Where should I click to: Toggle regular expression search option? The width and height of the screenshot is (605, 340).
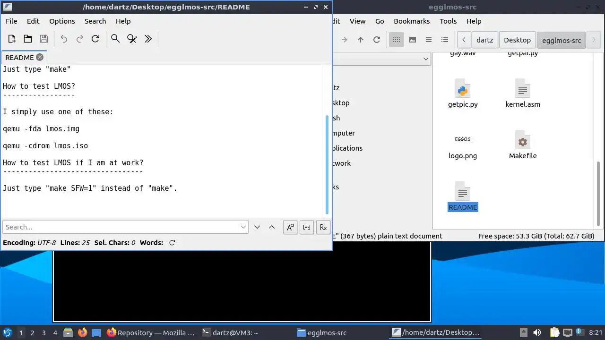(x=323, y=227)
